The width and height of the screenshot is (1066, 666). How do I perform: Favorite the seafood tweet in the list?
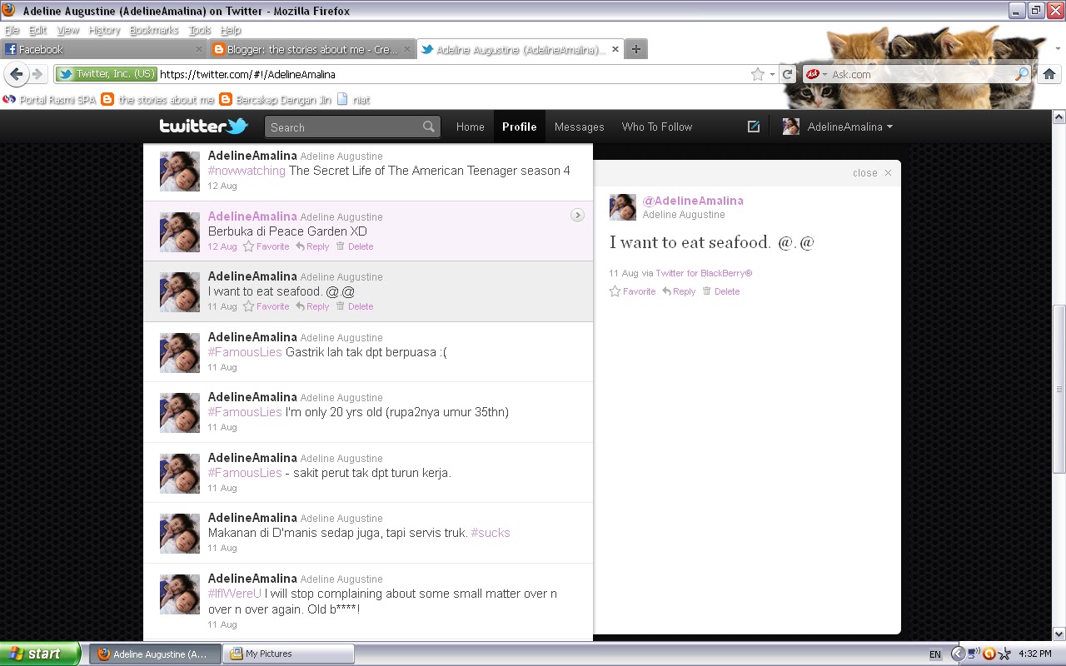pos(266,306)
